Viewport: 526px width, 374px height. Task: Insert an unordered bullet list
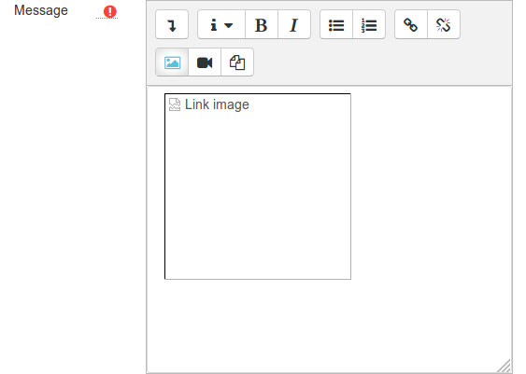pos(336,25)
